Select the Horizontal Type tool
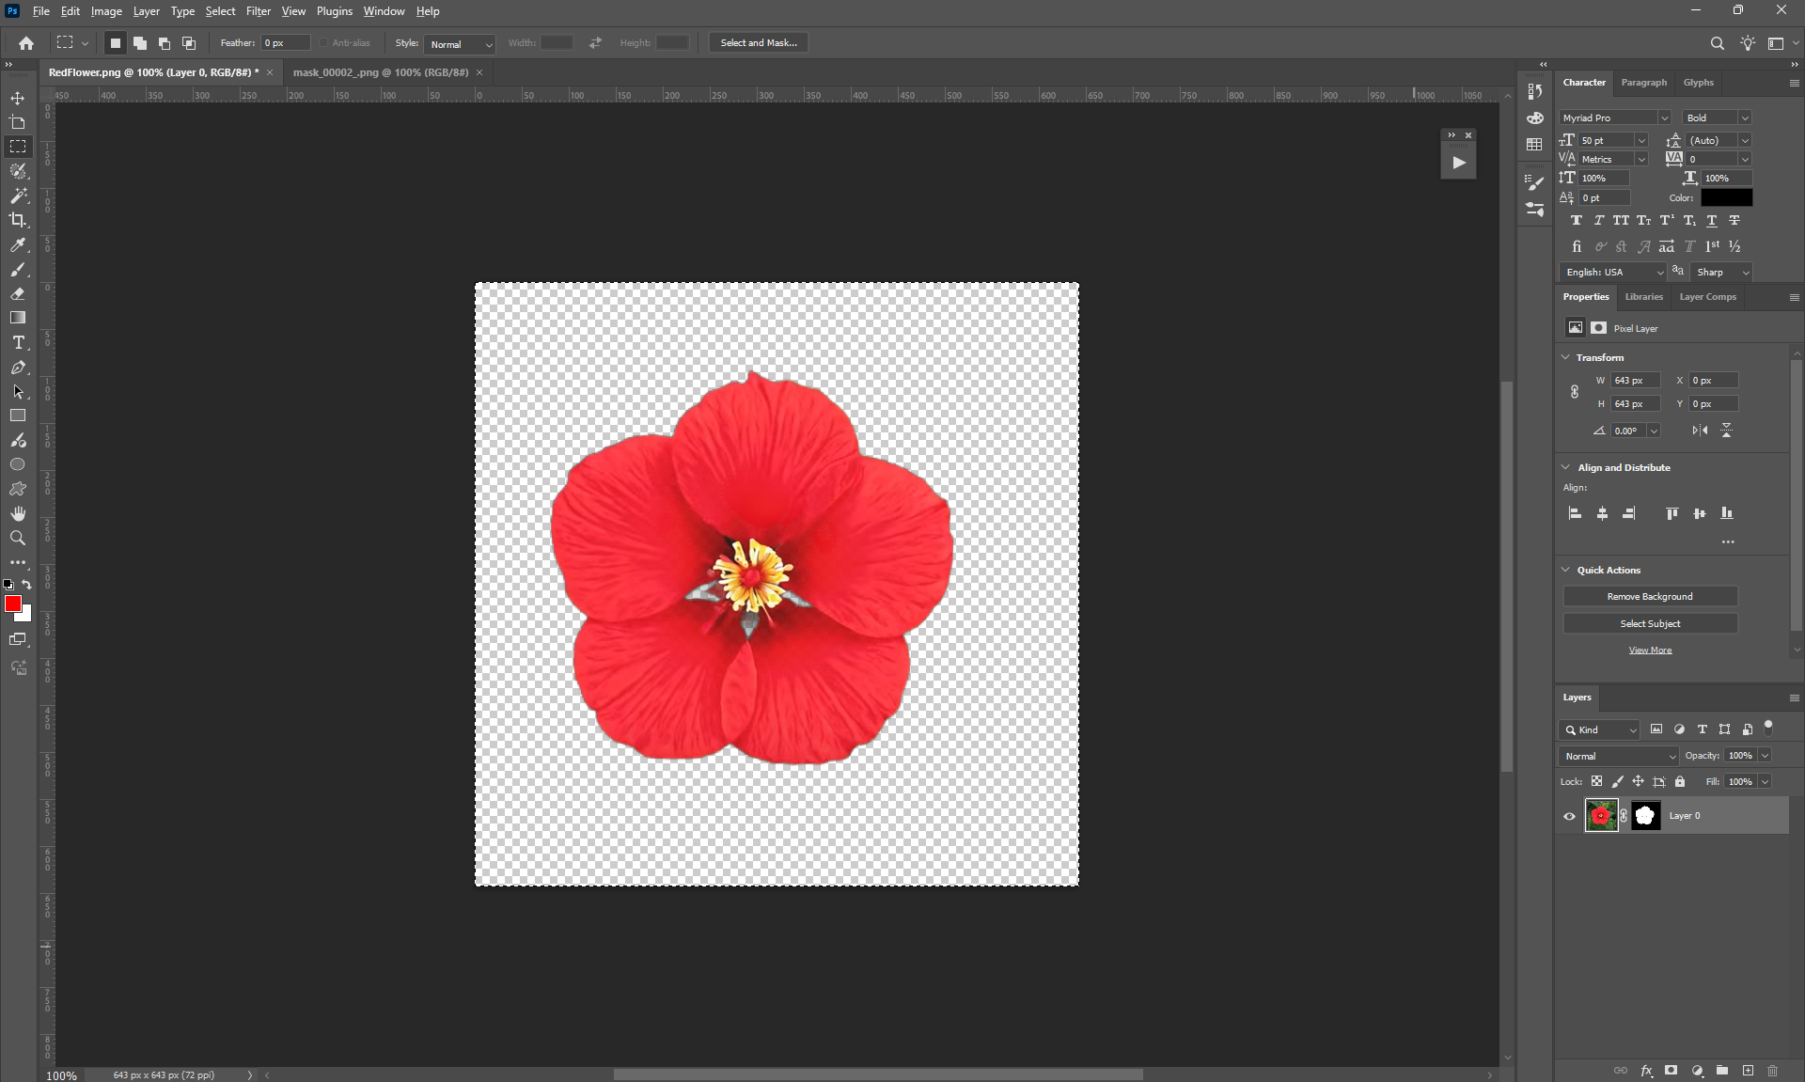The image size is (1805, 1082). click(18, 343)
